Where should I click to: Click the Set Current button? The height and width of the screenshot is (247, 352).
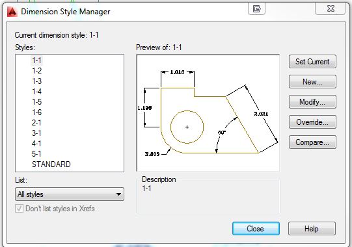pos(312,62)
